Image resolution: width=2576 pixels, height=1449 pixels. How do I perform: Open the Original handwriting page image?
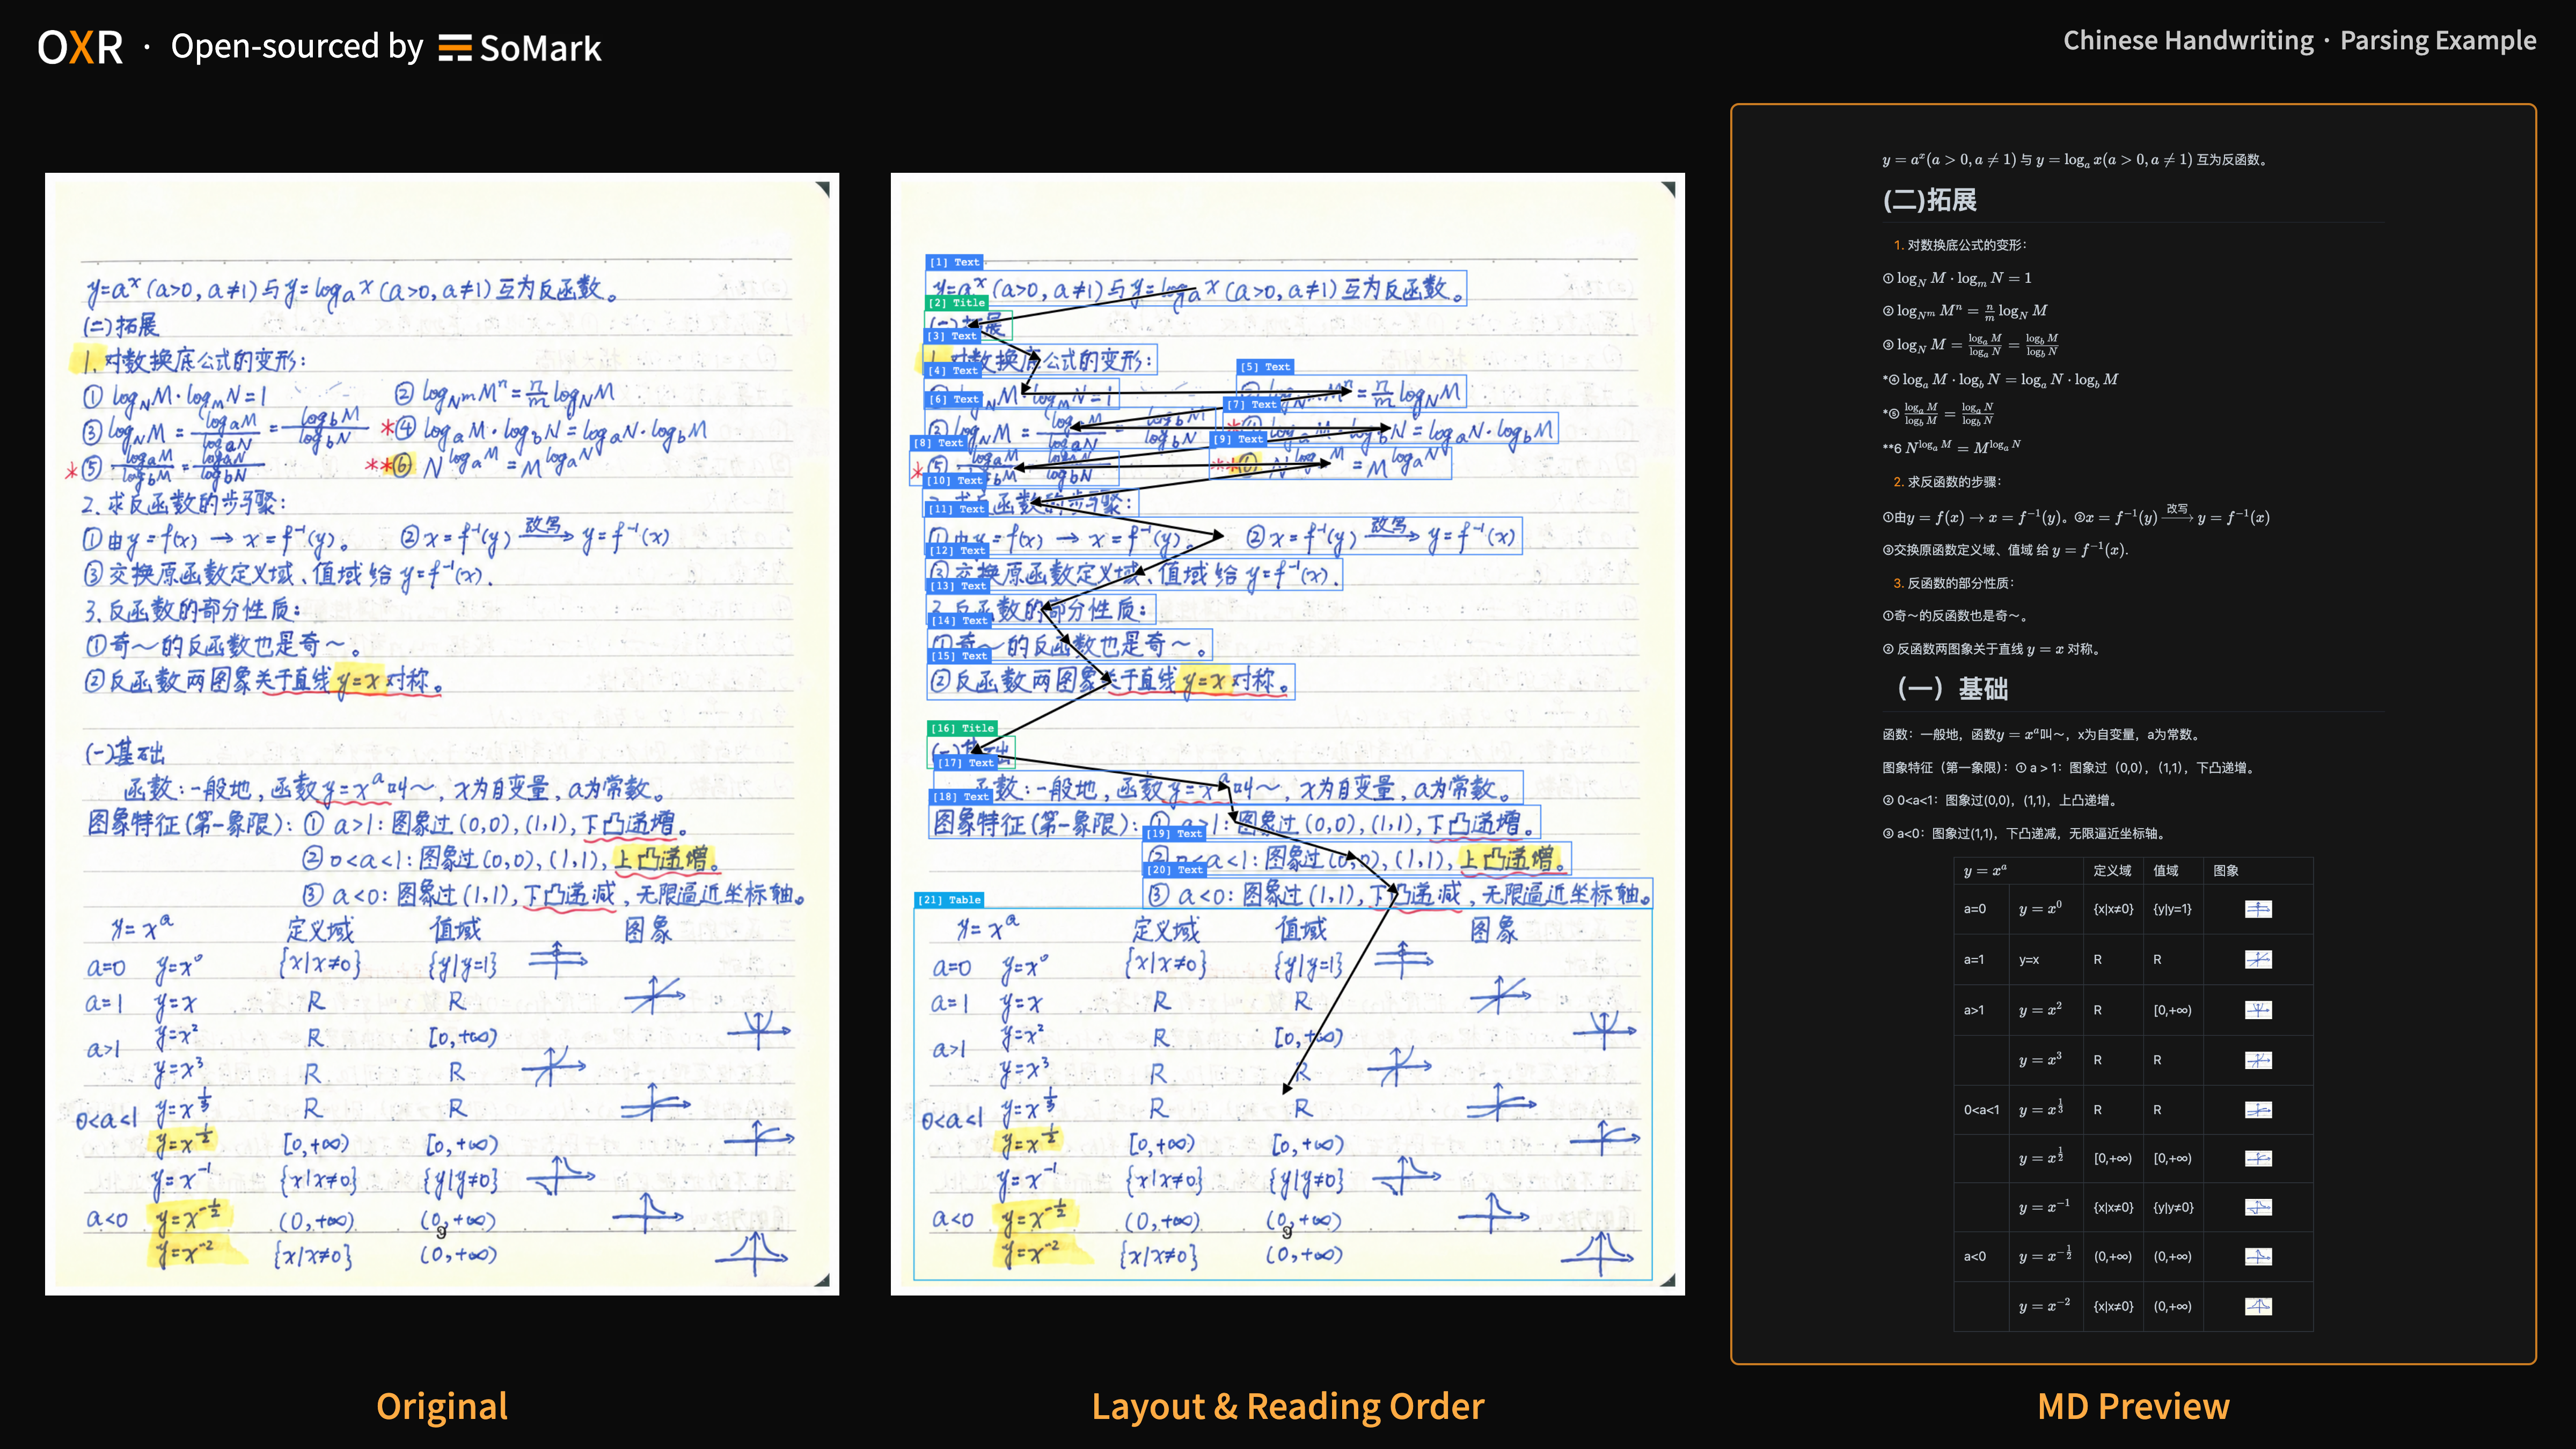[442, 734]
